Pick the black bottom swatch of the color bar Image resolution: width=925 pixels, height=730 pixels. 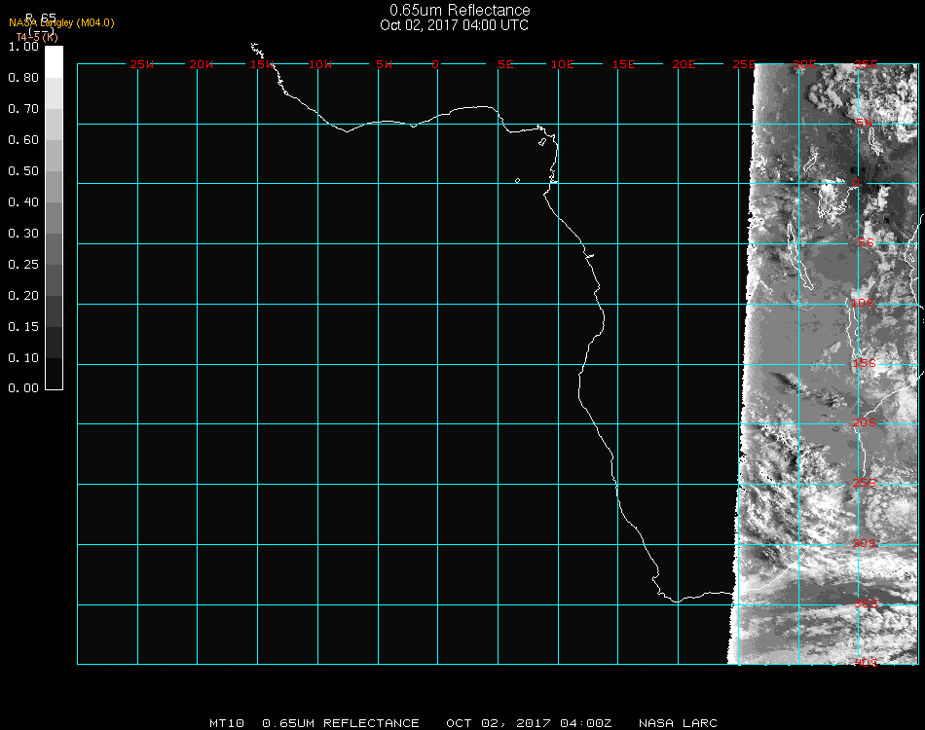(54, 374)
